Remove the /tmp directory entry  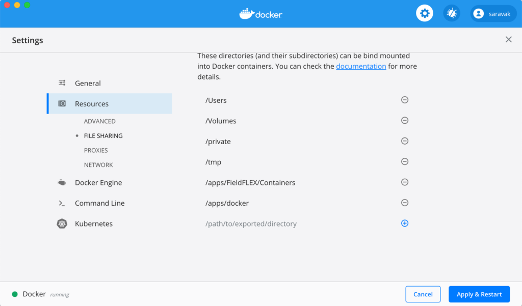point(404,161)
